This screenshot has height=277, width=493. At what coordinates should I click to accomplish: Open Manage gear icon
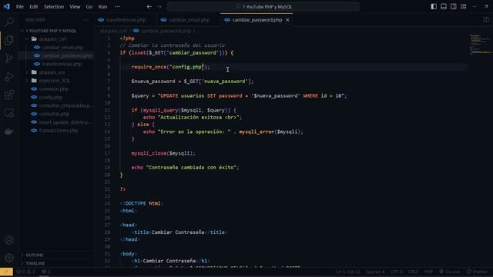[9, 258]
